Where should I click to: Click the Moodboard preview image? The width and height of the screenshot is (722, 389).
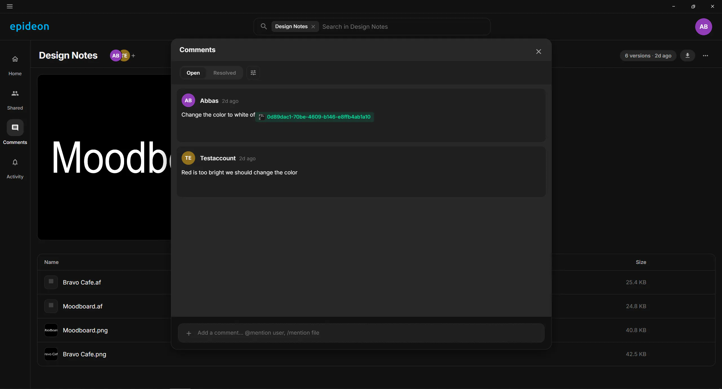(x=104, y=157)
